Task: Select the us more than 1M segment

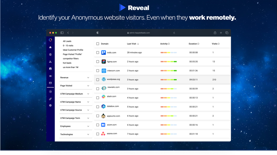Action: pyautogui.click(x=71, y=67)
